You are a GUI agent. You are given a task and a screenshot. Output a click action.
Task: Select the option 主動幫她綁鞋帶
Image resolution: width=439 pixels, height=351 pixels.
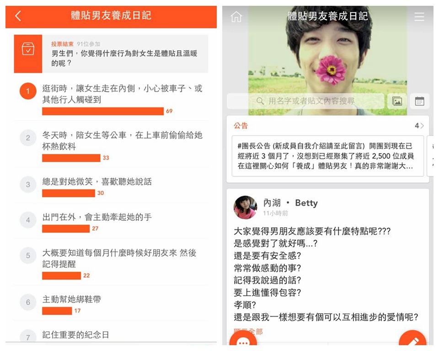coord(72,299)
